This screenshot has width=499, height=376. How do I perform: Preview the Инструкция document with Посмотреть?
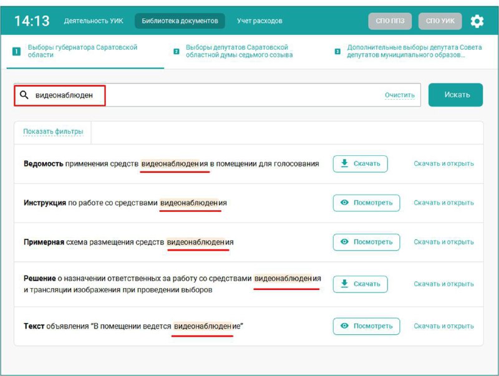point(366,203)
